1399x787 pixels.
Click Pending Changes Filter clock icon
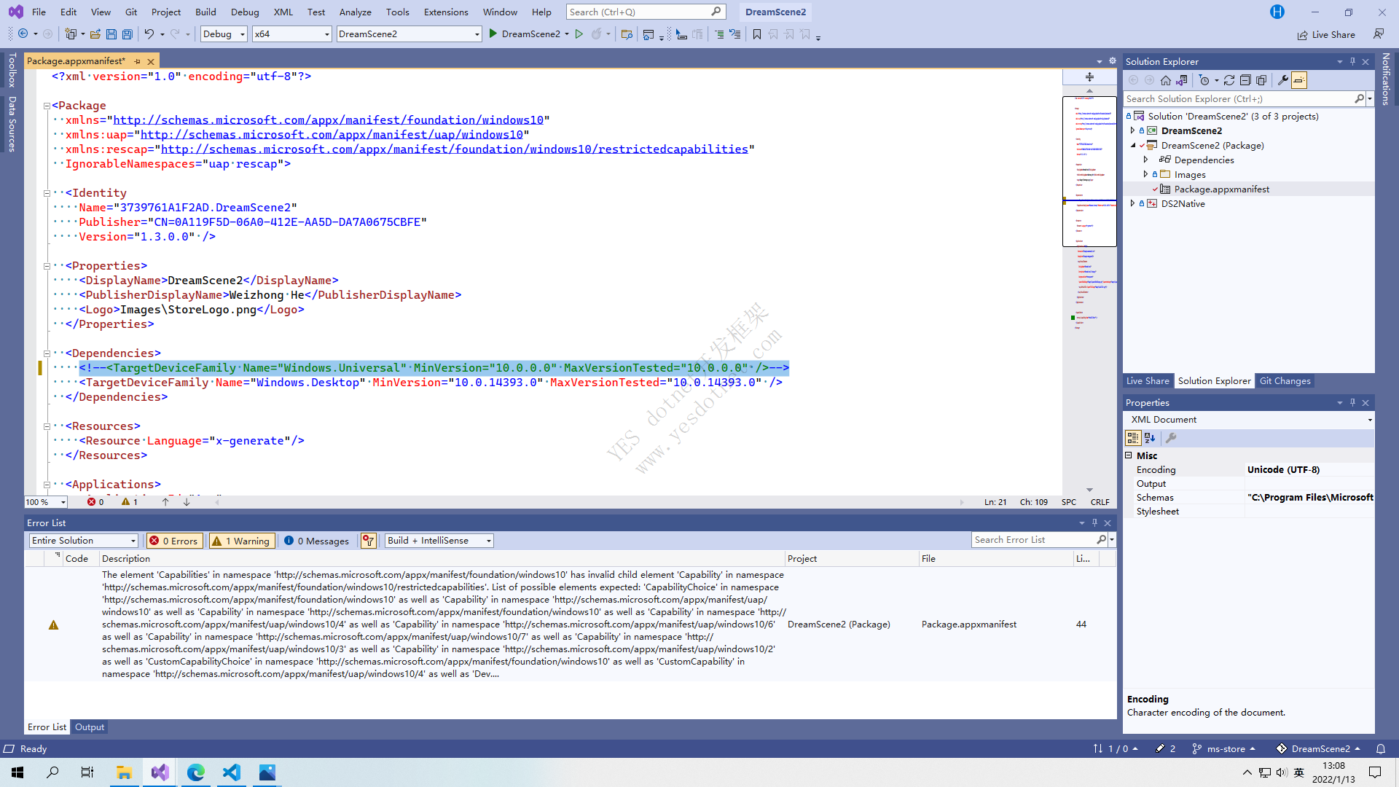[x=1204, y=80]
